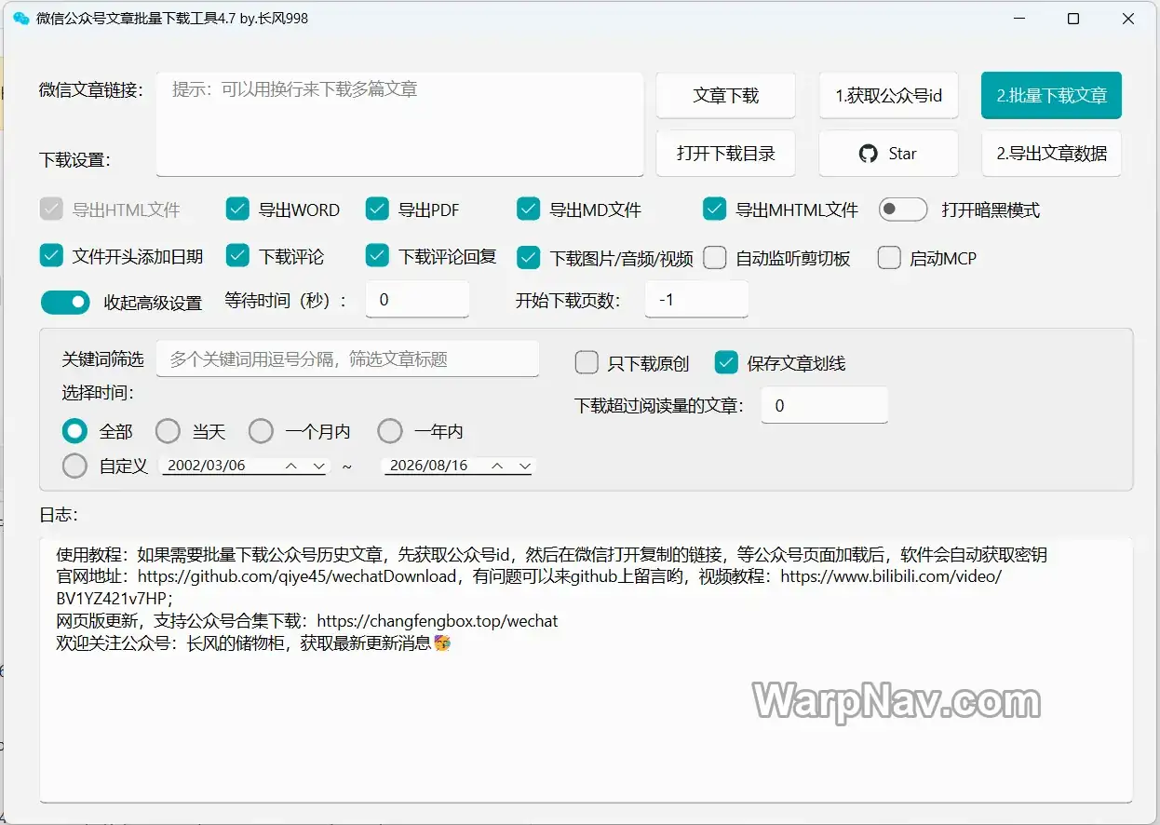Select the 一年内 radio button
1160x825 pixels.
coord(389,431)
